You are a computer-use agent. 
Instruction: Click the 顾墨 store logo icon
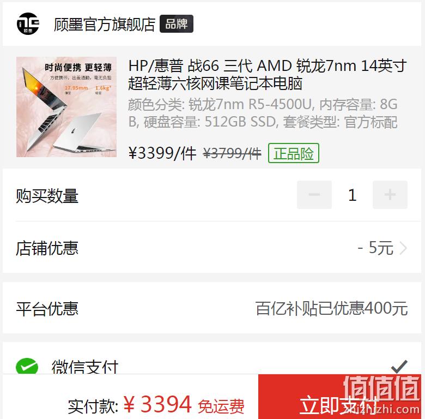tap(28, 23)
